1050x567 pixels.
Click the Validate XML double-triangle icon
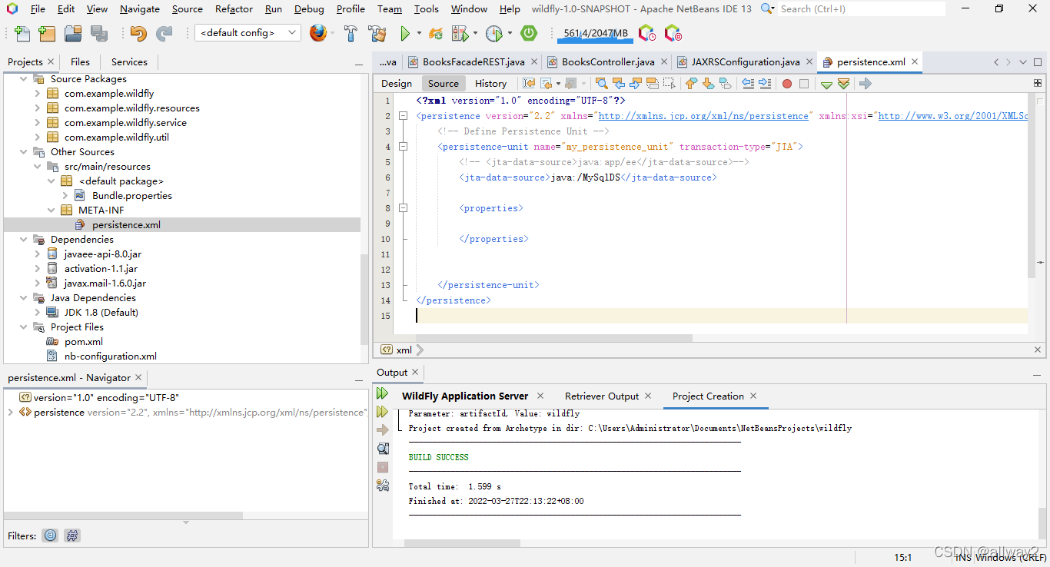point(843,84)
